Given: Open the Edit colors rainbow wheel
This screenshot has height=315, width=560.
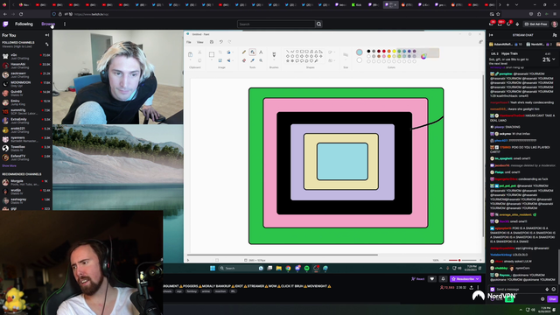Looking at the screenshot, I should pyautogui.click(x=423, y=56).
